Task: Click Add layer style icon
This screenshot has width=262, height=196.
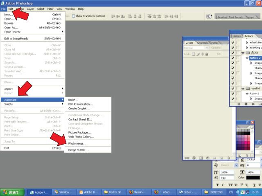Action: click(x=194, y=158)
